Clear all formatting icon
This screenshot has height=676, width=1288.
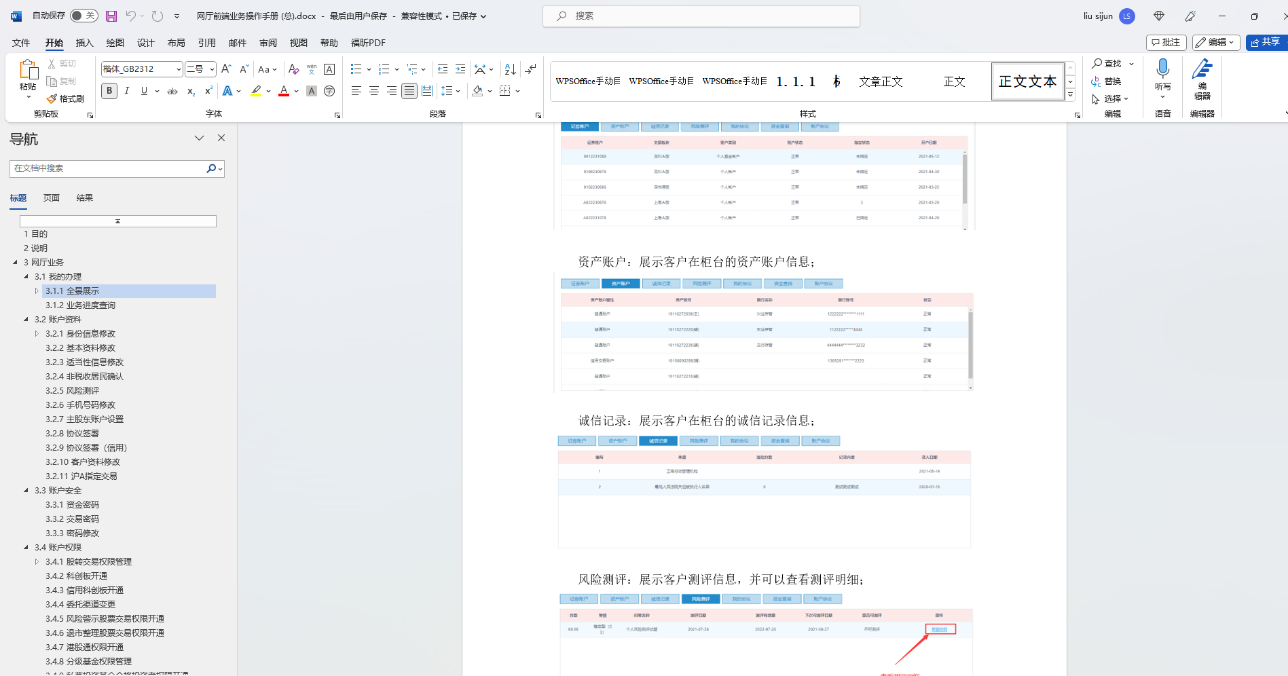(x=293, y=69)
